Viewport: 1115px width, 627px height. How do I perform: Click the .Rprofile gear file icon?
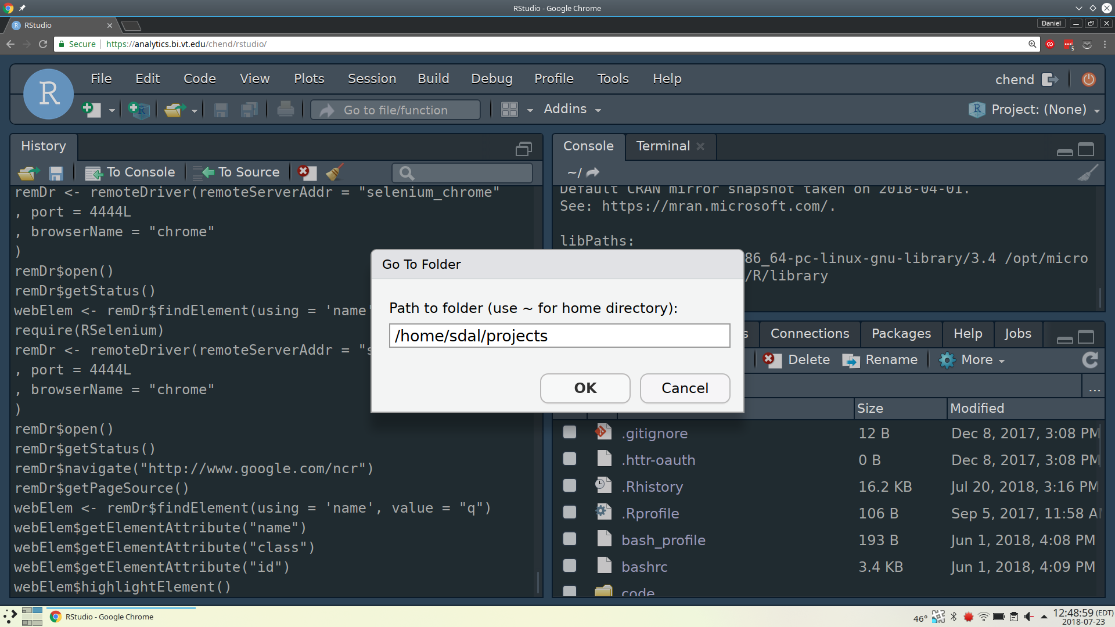tap(603, 513)
